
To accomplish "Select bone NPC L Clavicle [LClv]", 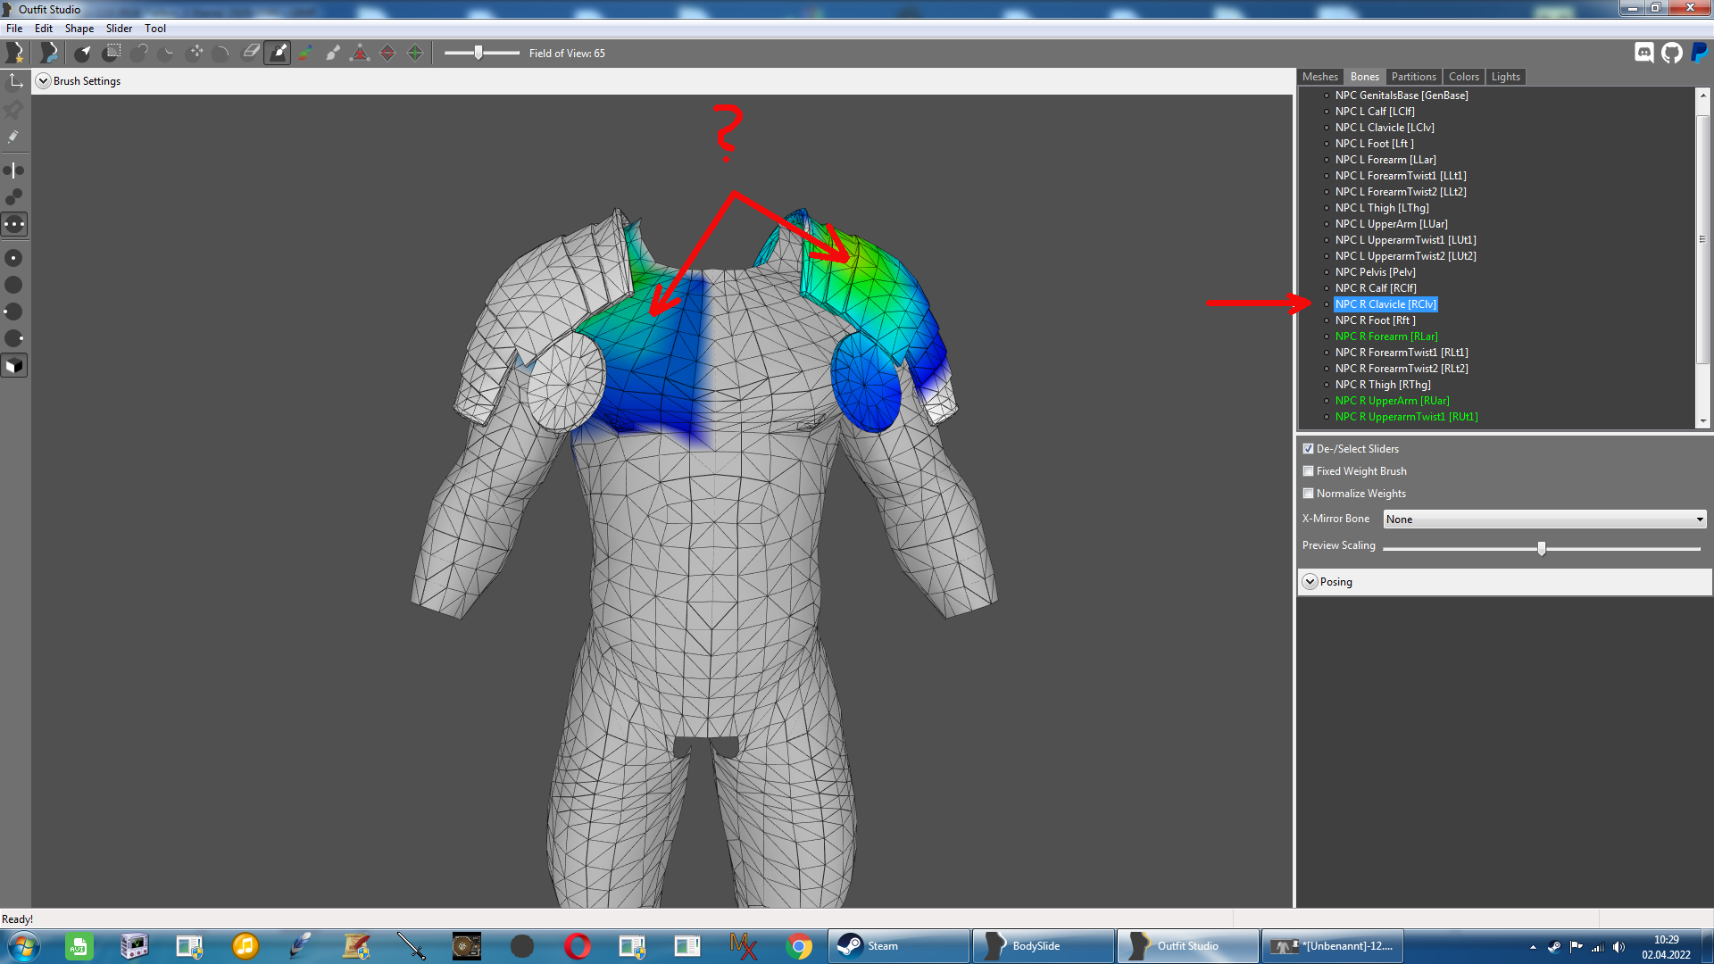I will coord(1385,128).
